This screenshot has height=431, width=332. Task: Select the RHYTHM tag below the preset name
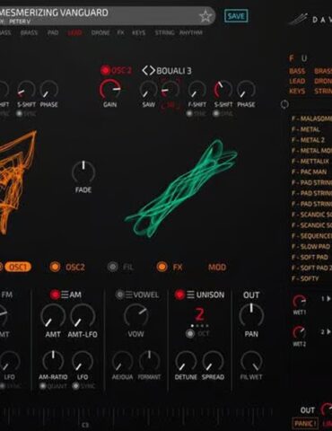[191, 32]
